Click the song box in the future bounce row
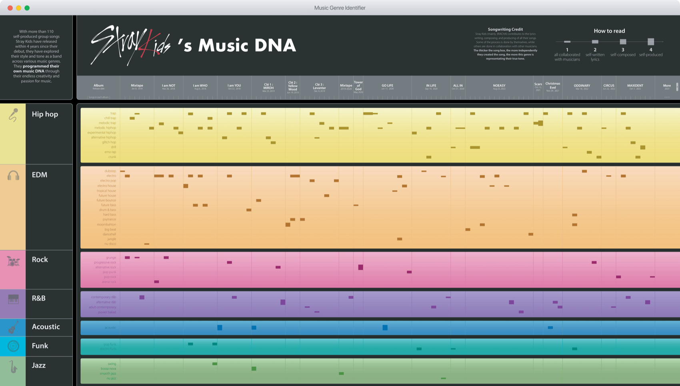Image resolution: width=680 pixels, height=386 pixels. coord(258,200)
